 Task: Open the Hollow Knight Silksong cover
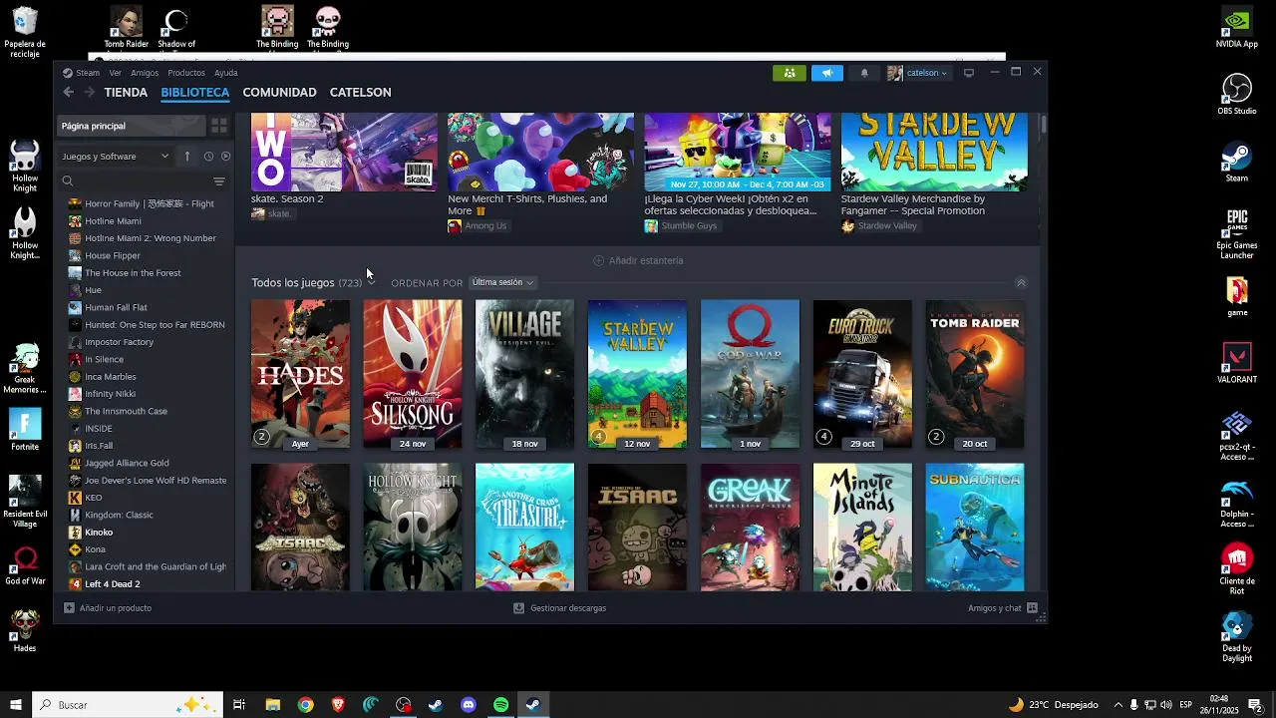tap(413, 374)
